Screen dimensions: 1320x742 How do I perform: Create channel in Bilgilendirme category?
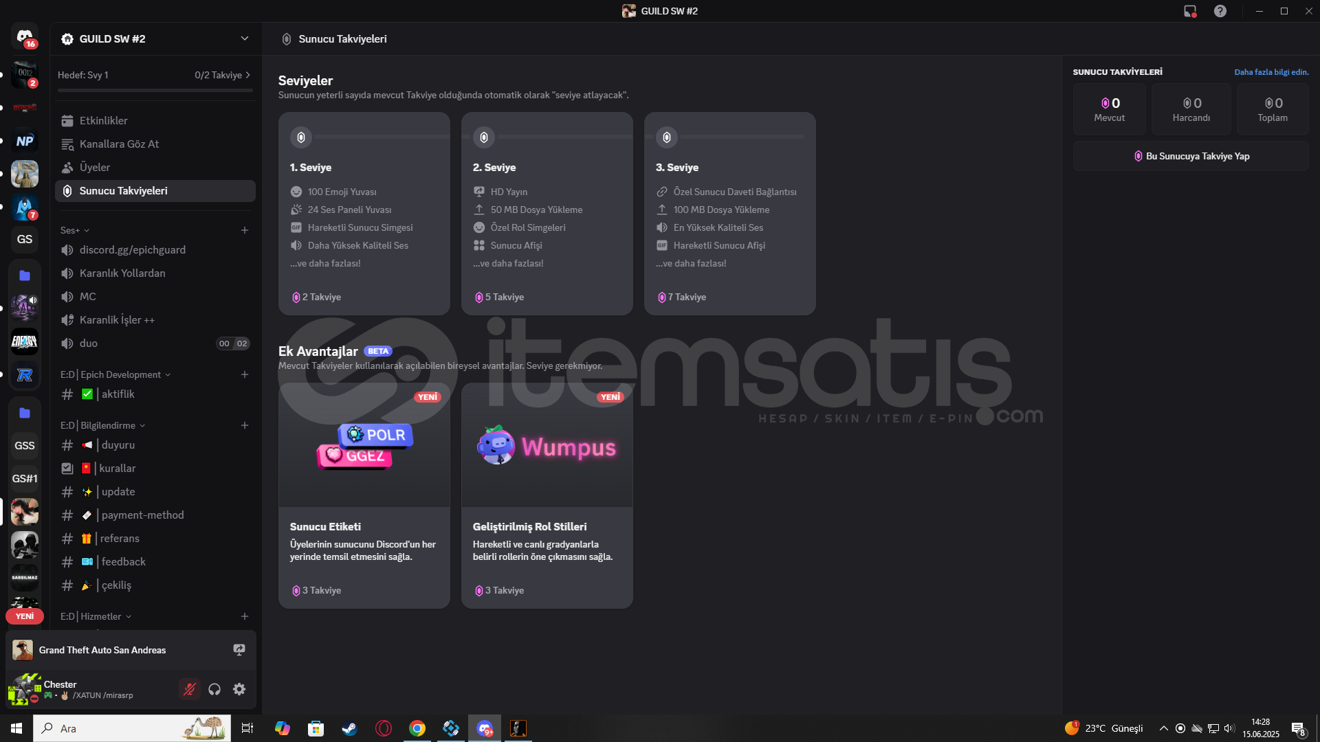245,425
